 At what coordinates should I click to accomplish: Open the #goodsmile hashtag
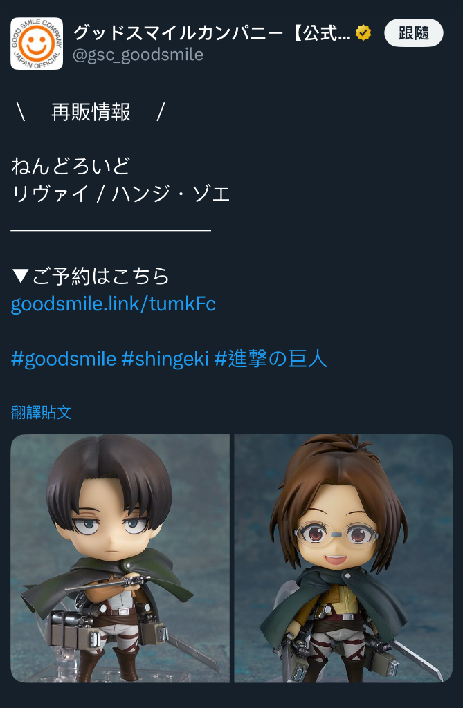pos(63,359)
